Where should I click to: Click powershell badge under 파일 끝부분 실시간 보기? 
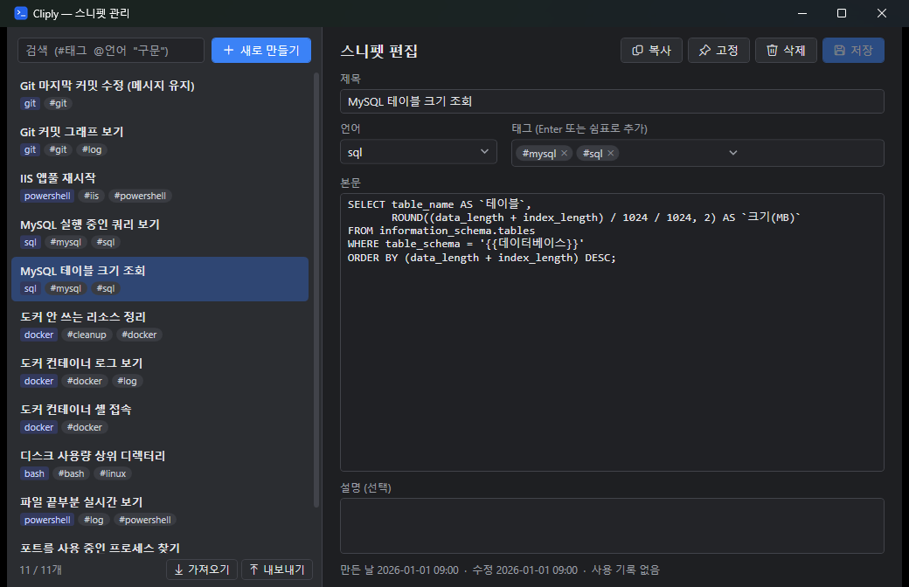(x=47, y=520)
